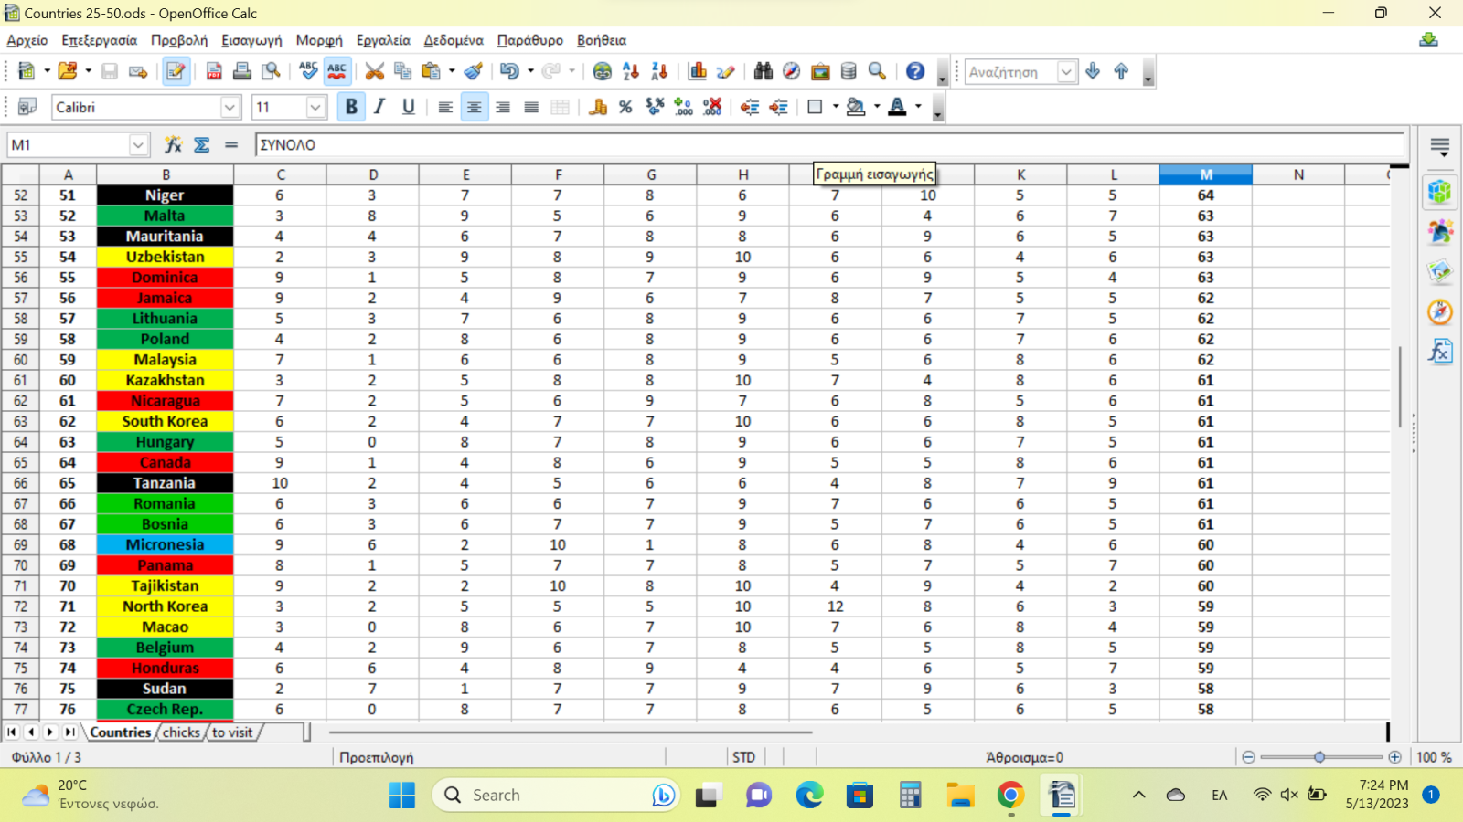This screenshot has height=822, width=1463.
Task: Click column header N
Action: point(1298,174)
